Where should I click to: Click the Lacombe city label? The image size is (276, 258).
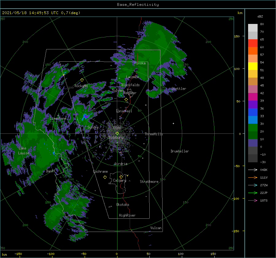132,77
